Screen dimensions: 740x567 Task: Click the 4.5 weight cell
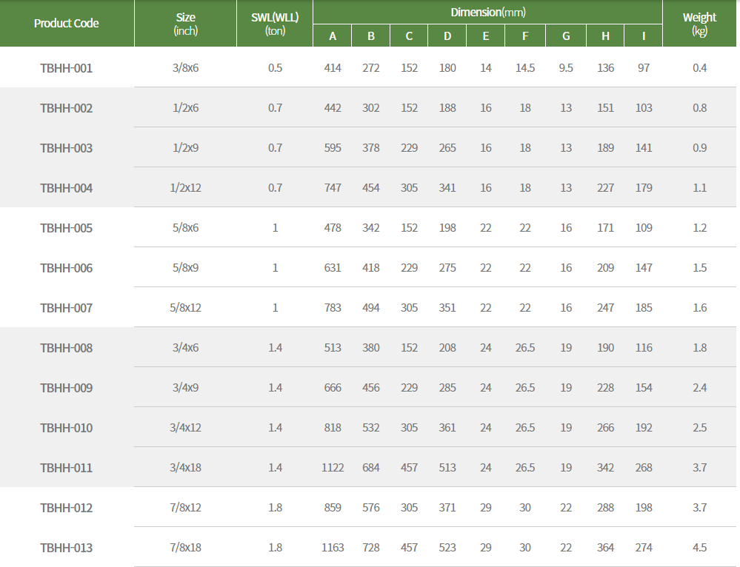pyautogui.click(x=699, y=548)
